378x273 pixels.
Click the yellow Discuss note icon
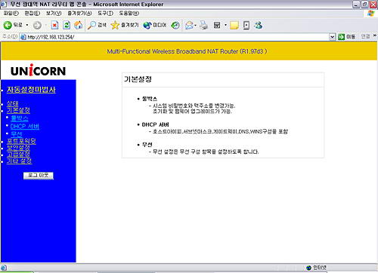pos(234,25)
